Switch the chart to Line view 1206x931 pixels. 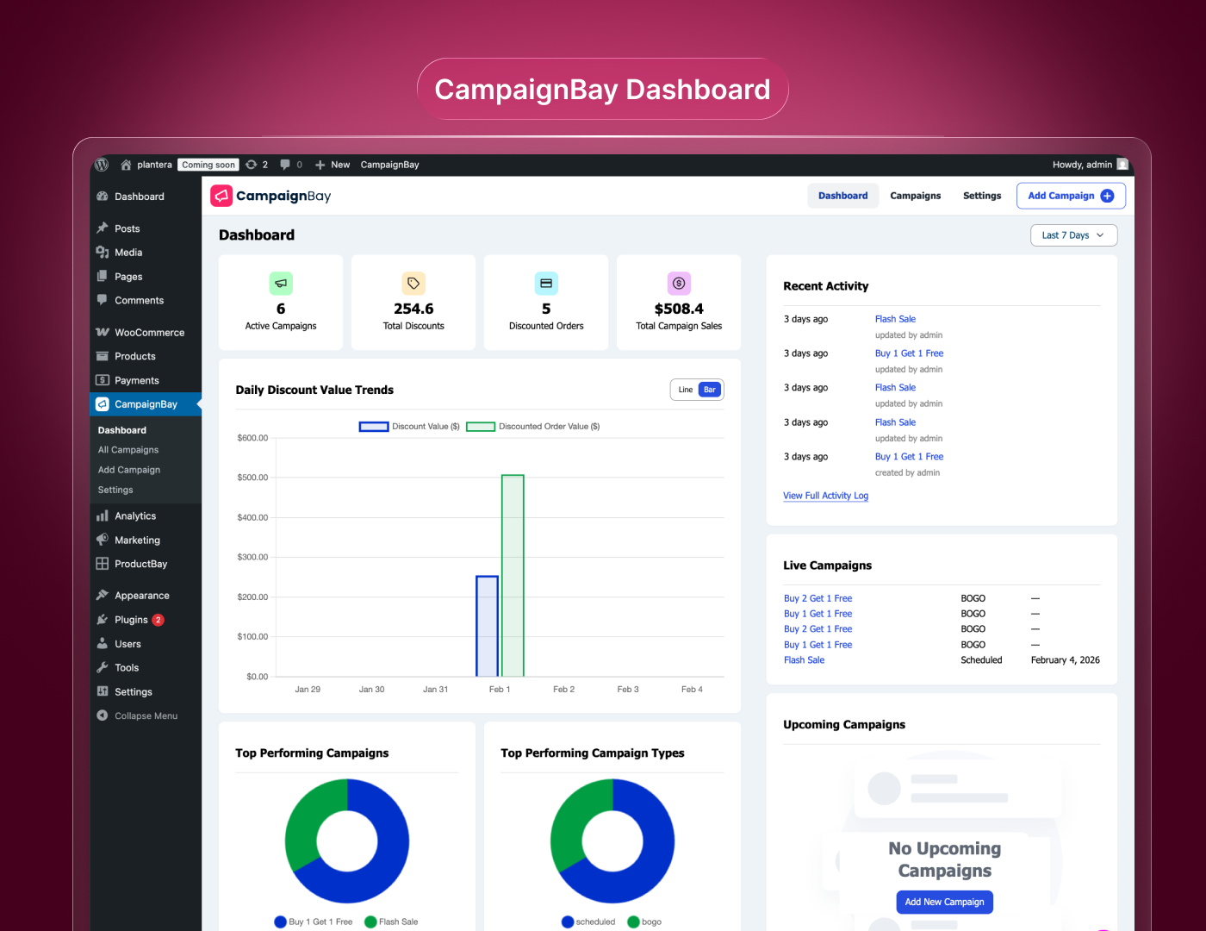tap(685, 390)
